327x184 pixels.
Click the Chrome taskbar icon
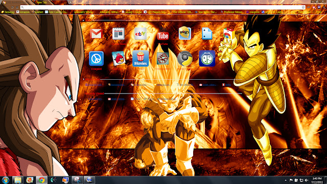pos(41,180)
